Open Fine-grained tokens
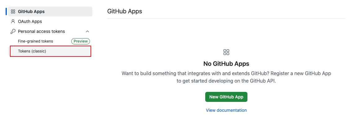Image resolution: width=364 pixels, height=136 pixels. click(x=35, y=41)
